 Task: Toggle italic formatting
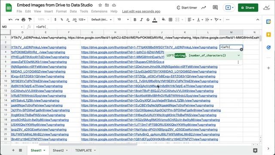pos(141,19)
